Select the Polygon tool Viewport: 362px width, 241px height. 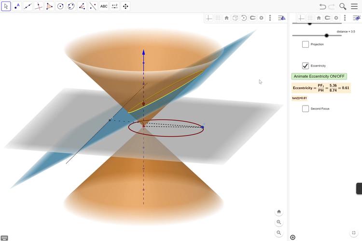point(49,6)
